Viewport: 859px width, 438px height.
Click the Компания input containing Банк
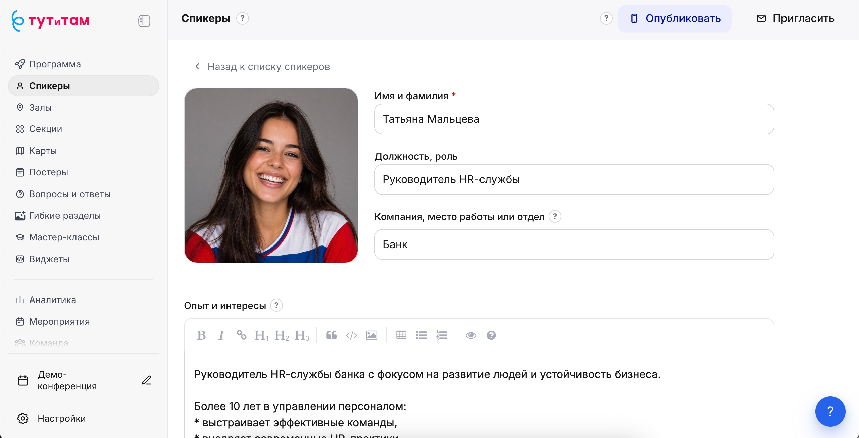pyautogui.click(x=574, y=244)
